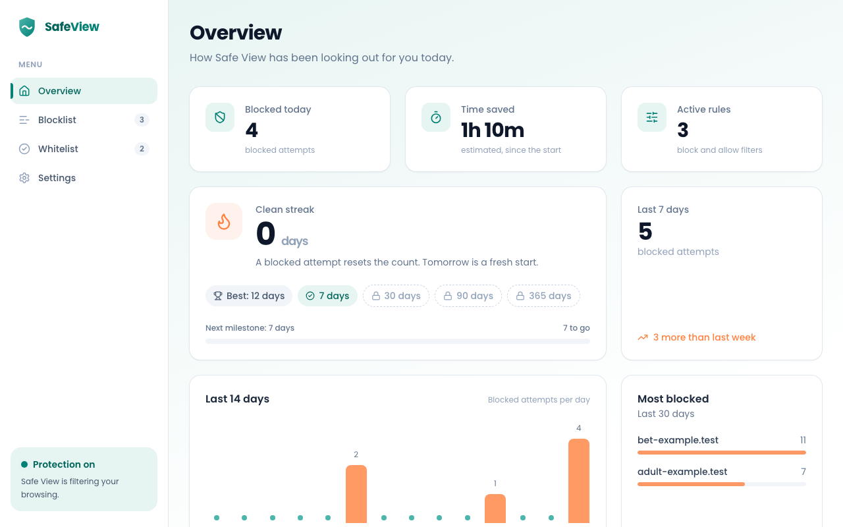Click the SafeView brand name
Viewport: 843px width, 527px height.
pyautogui.click(x=72, y=27)
